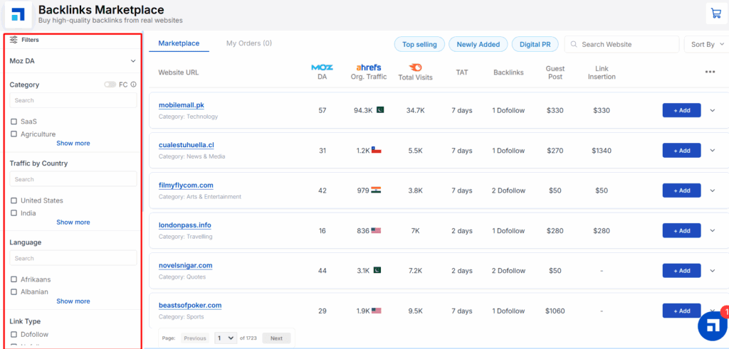729x349 pixels.
Task: Click the Previous page button
Action: click(195, 338)
